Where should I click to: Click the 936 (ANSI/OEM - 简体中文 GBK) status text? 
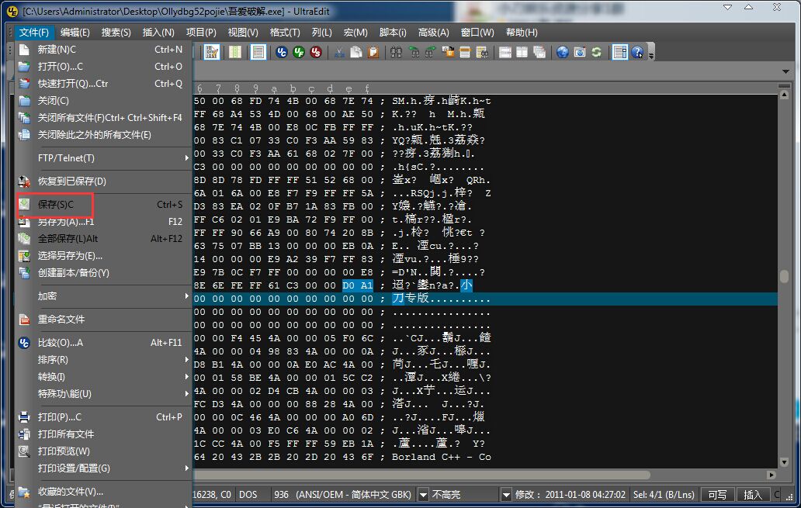pyautogui.click(x=343, y=495)
